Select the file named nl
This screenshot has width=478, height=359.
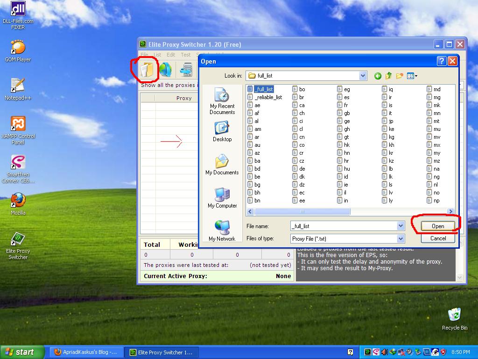tap(432, 184)
